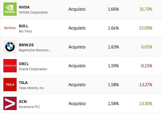Click NVIDIA's 31.73% gain value
The image size is (162, 113).
(x=146, y=9)
